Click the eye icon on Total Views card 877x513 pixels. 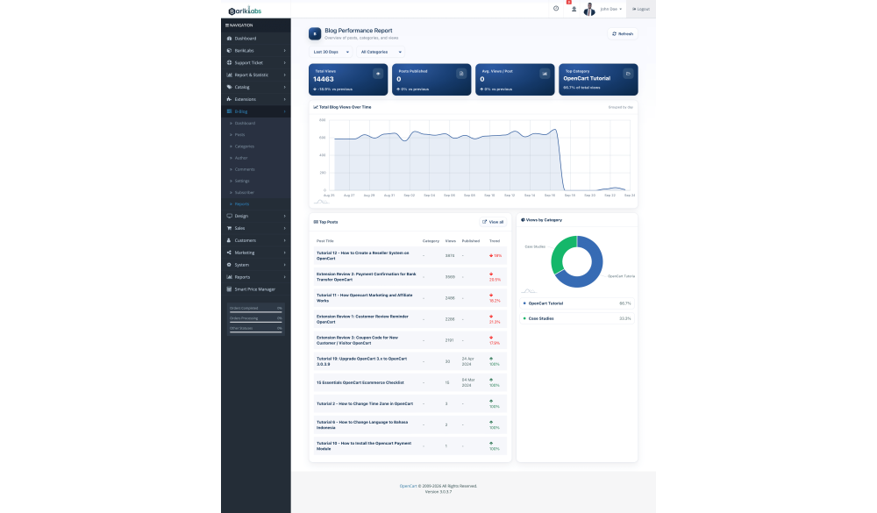[x=378, y=74]
